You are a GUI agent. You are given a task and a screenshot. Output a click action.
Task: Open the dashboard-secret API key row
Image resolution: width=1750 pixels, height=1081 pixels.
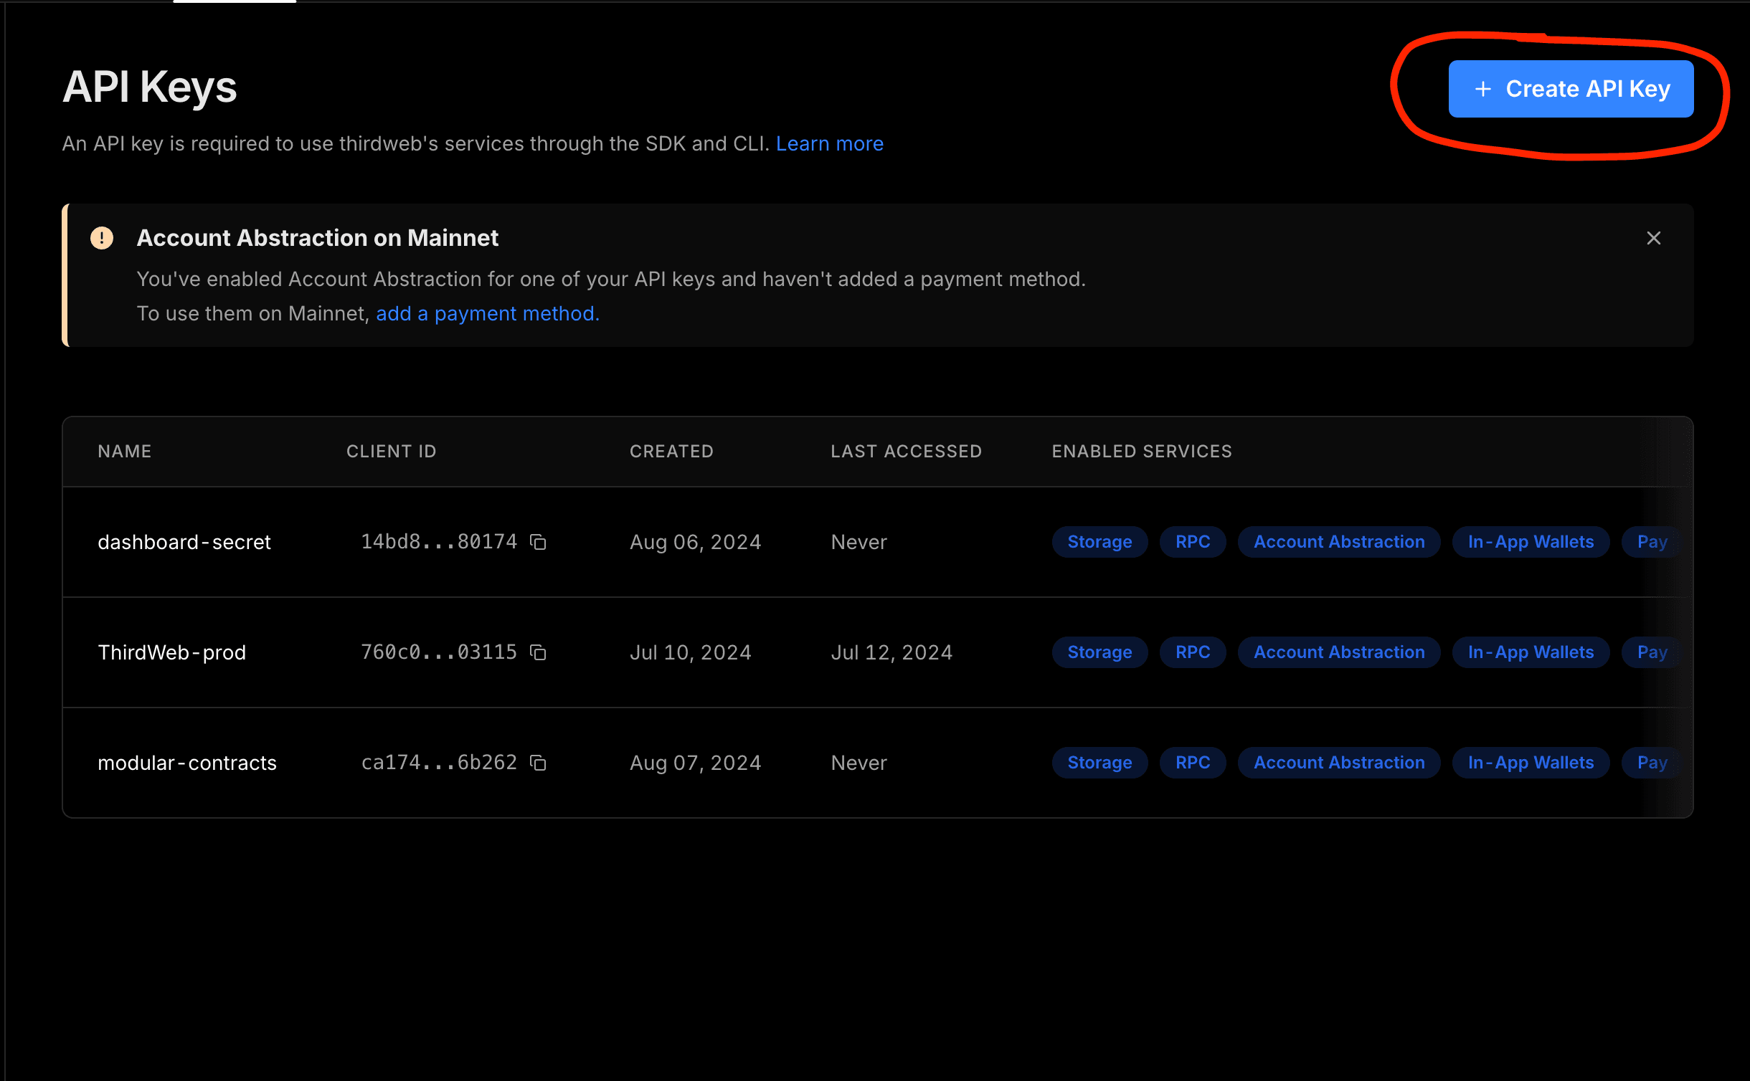coord(184,542)
